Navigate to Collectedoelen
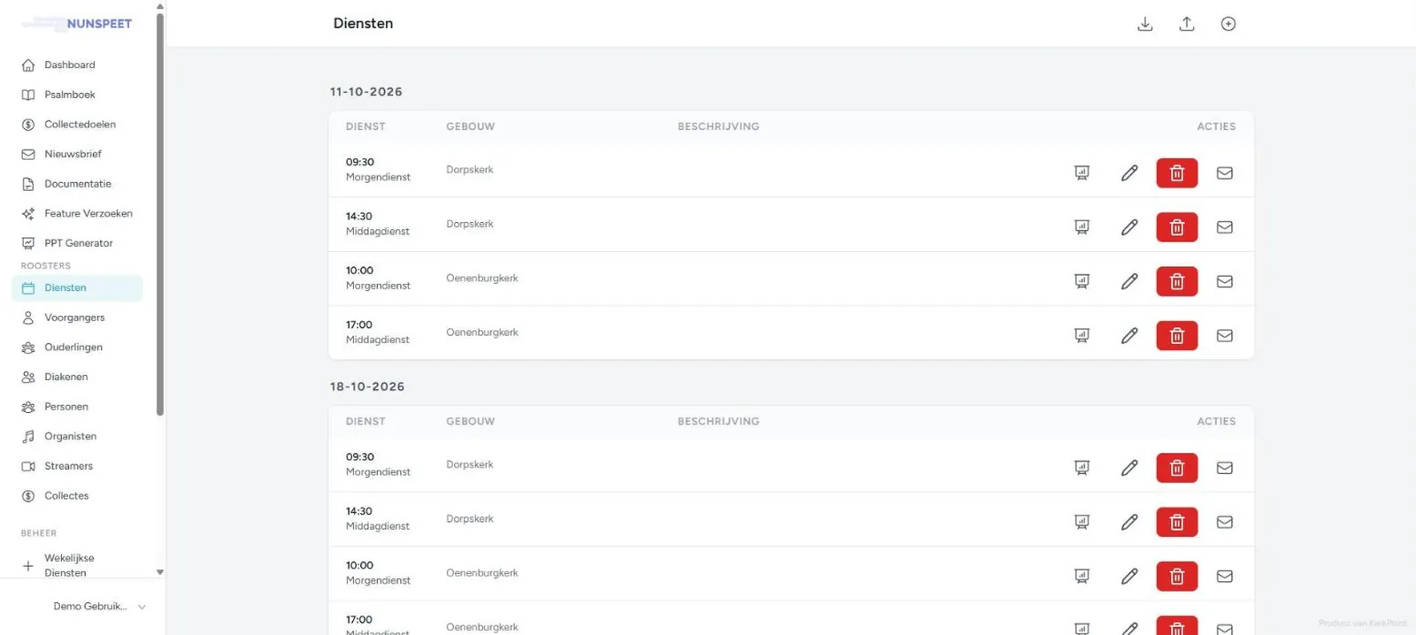 point(77,125)
